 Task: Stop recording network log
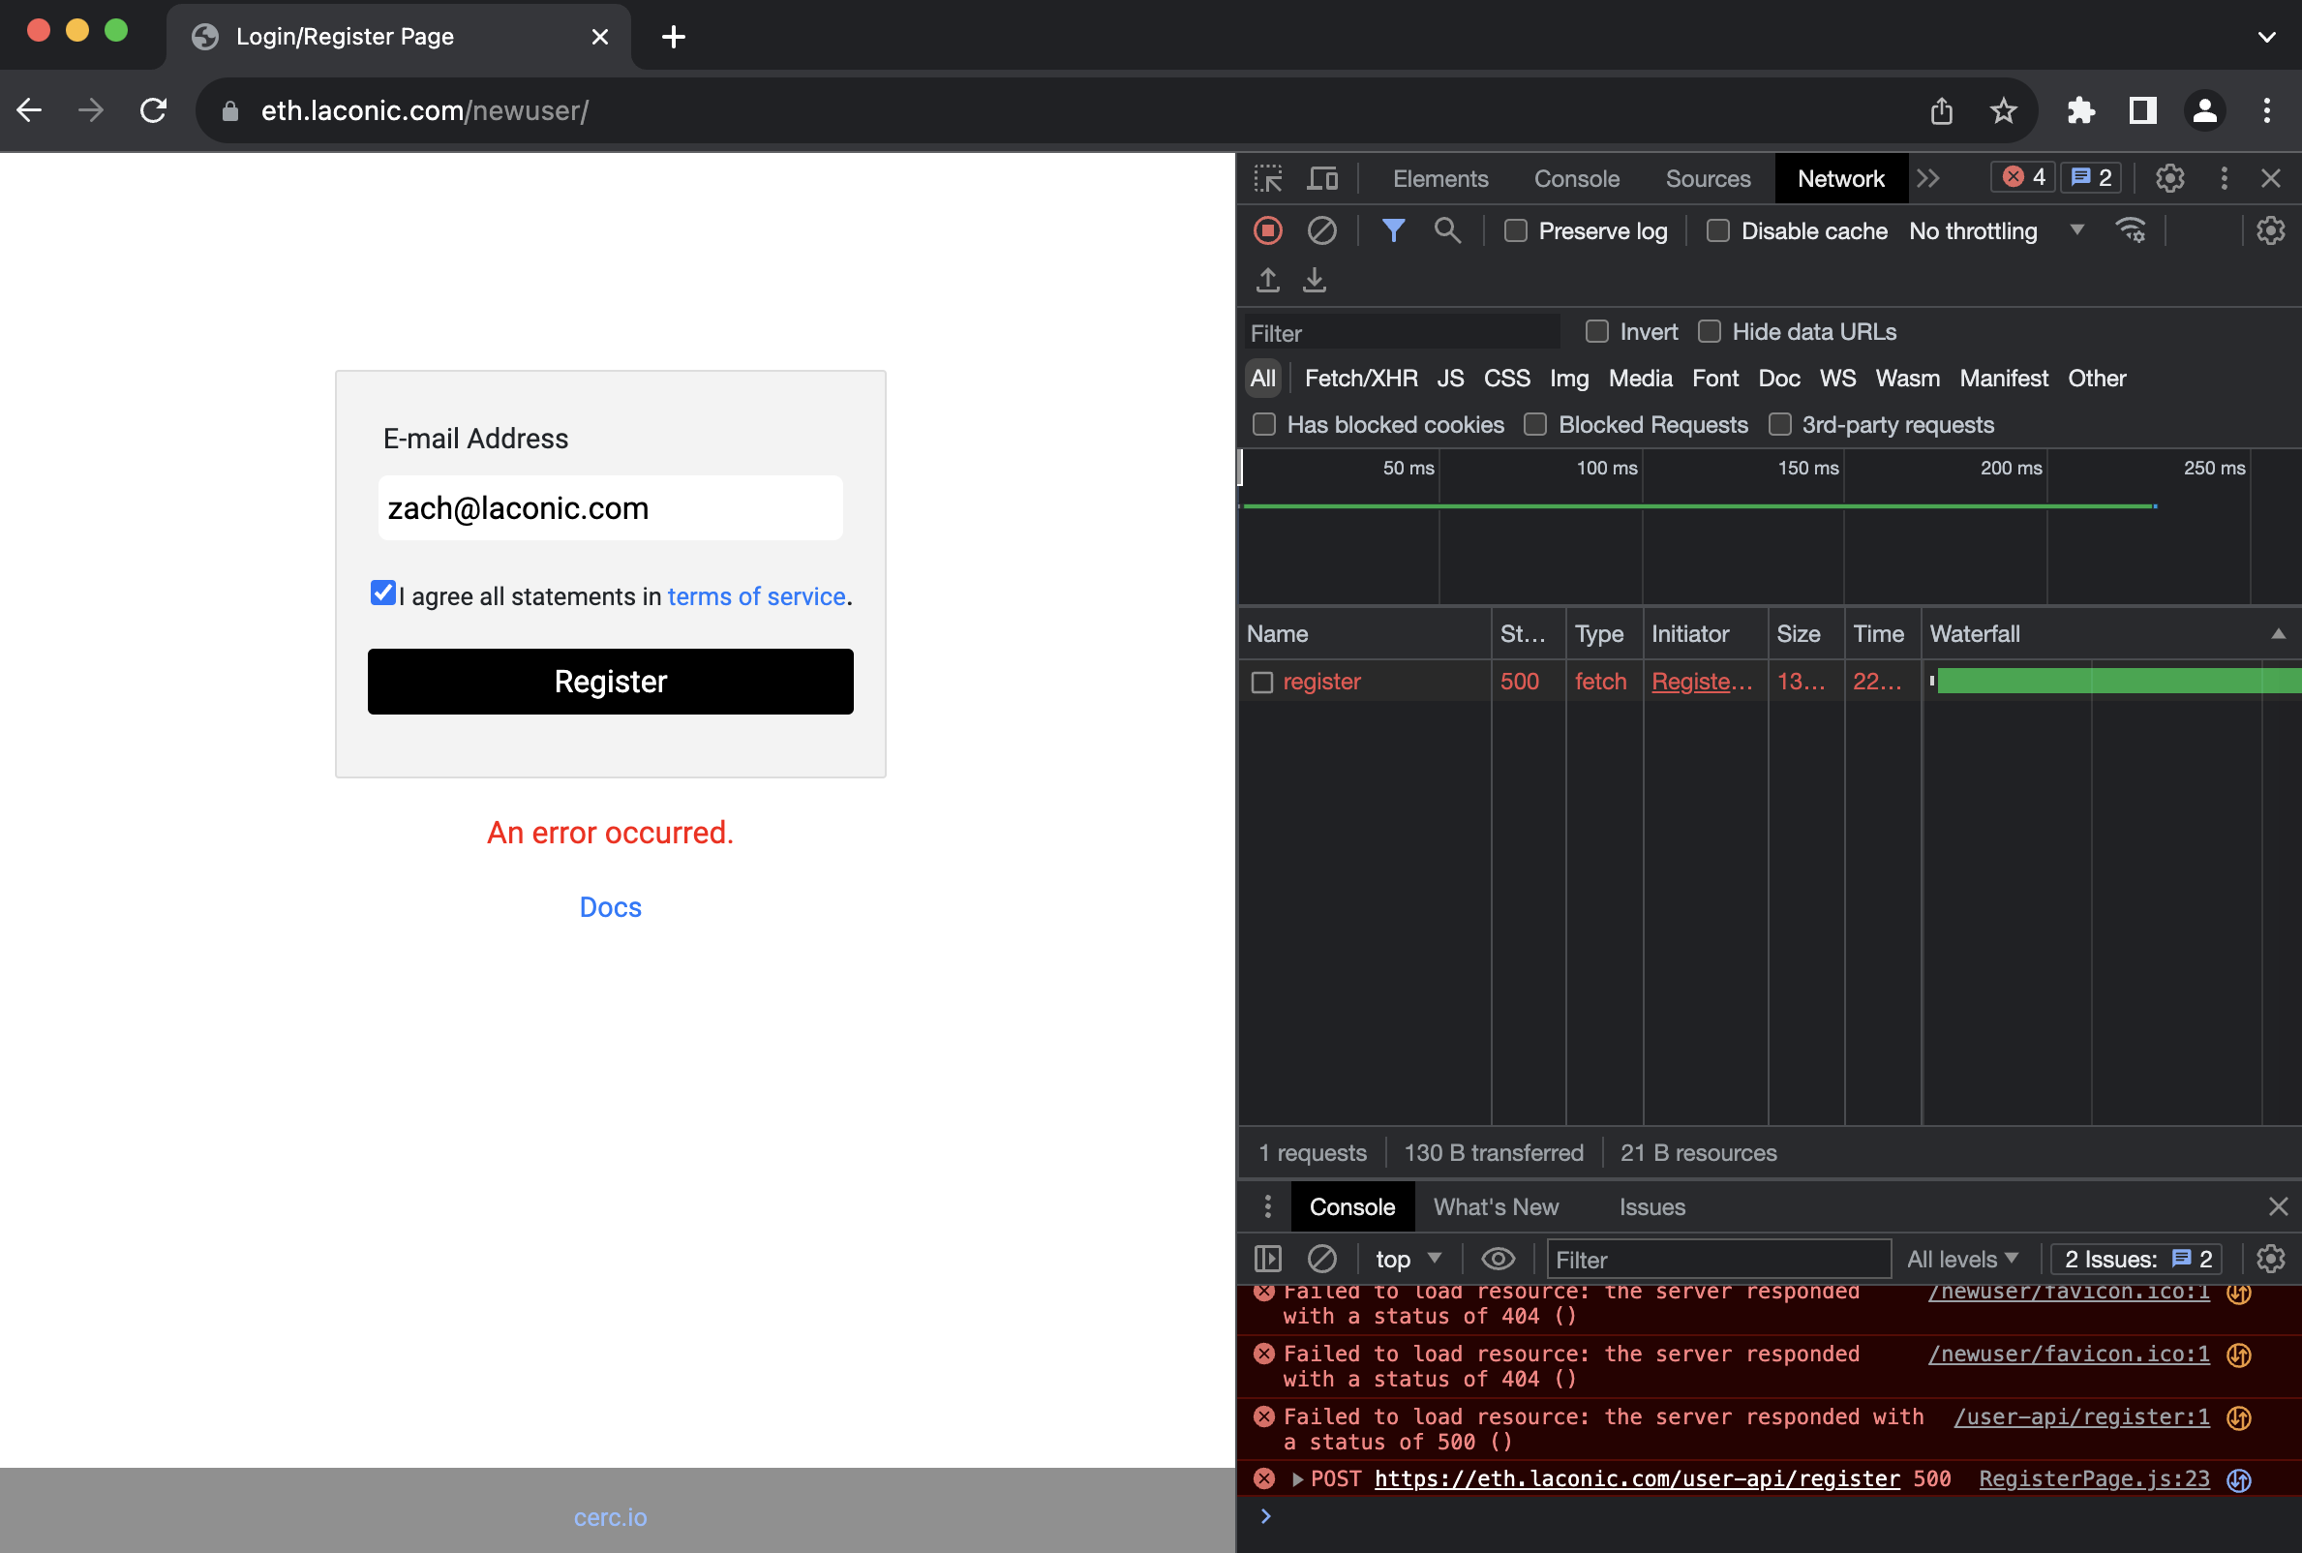[1267, 230]
